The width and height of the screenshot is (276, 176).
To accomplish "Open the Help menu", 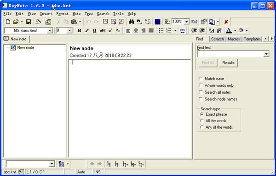I will pyautogui.click(x=132, y=14).
